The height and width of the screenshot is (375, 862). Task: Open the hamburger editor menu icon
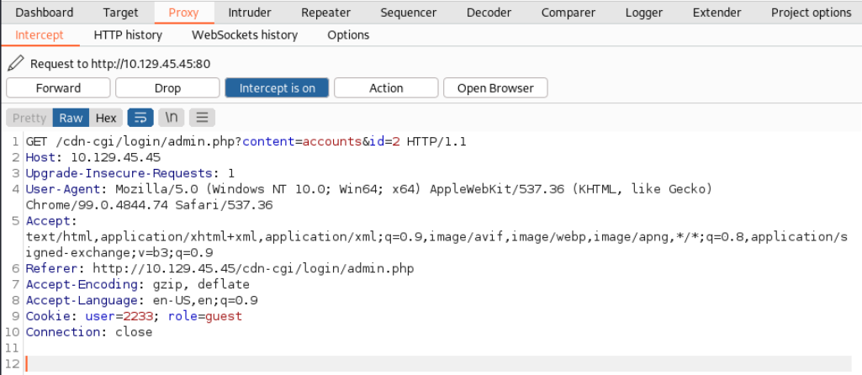click(203, 118)
